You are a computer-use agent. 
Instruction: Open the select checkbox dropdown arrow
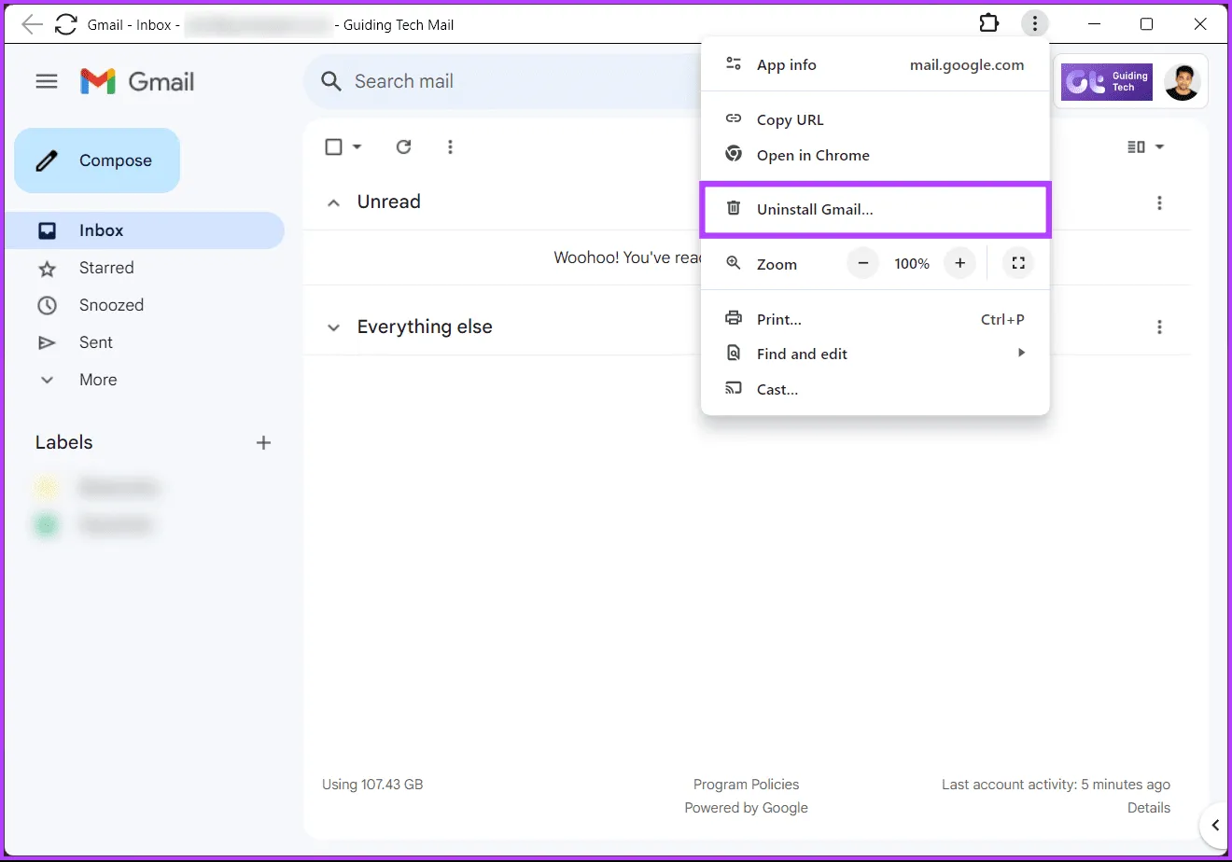pos(357,147)
